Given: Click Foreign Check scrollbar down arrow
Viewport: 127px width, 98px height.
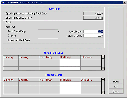Looking at the screenshot, I should click(103, 92).
